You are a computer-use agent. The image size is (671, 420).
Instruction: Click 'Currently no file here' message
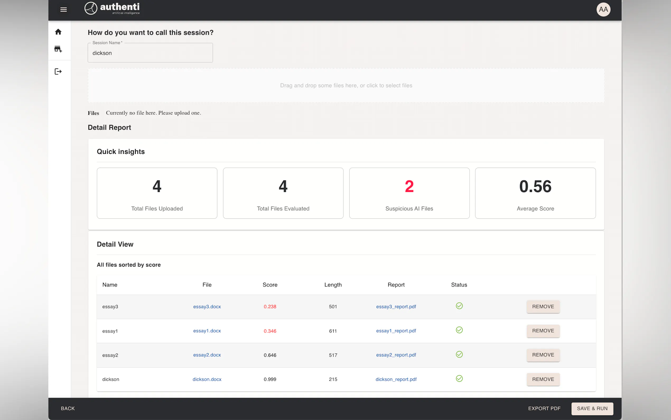[153, 113]
